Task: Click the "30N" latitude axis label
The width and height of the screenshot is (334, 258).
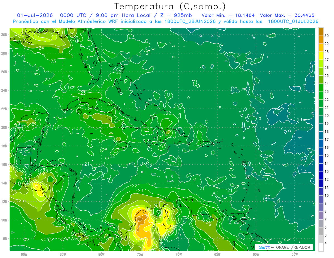Action: point(5,35)
